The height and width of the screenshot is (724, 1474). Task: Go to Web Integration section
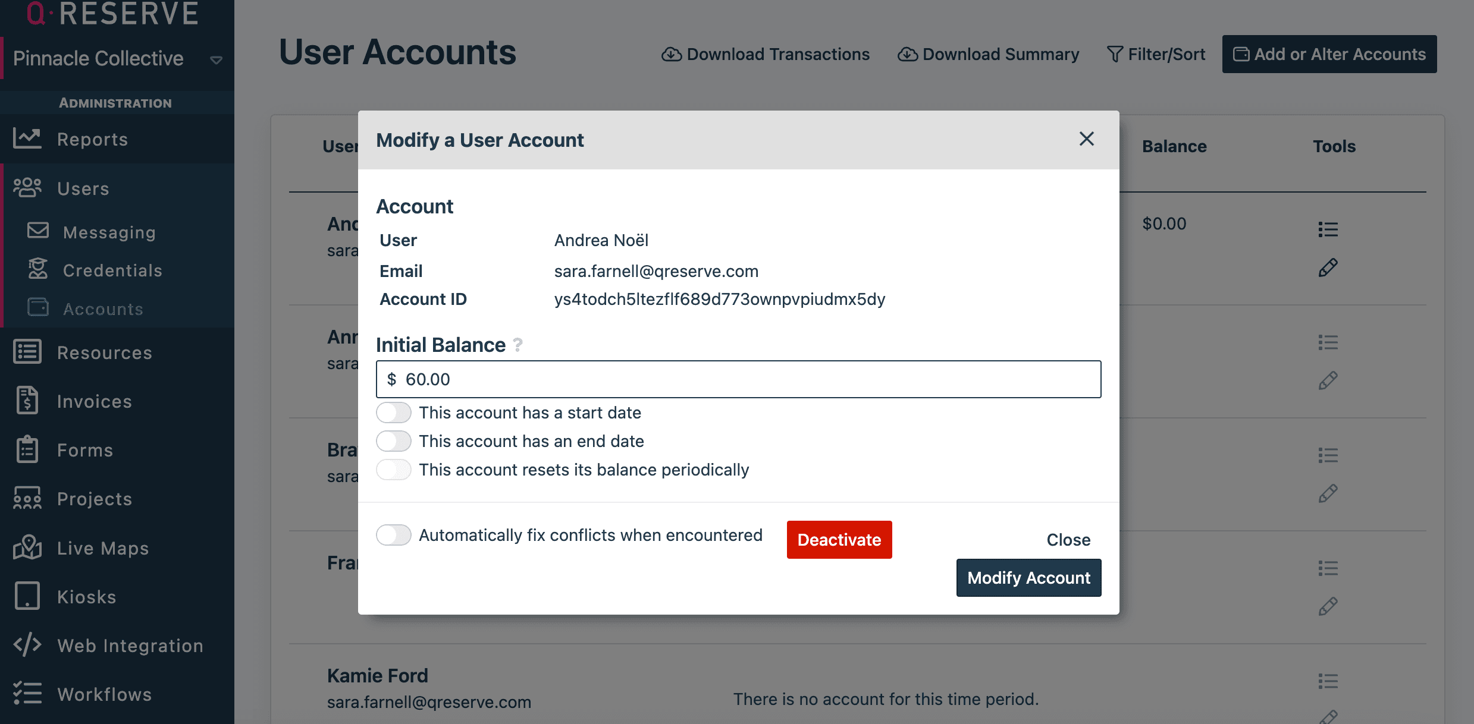pyautogui.click(x=130, y=646)
